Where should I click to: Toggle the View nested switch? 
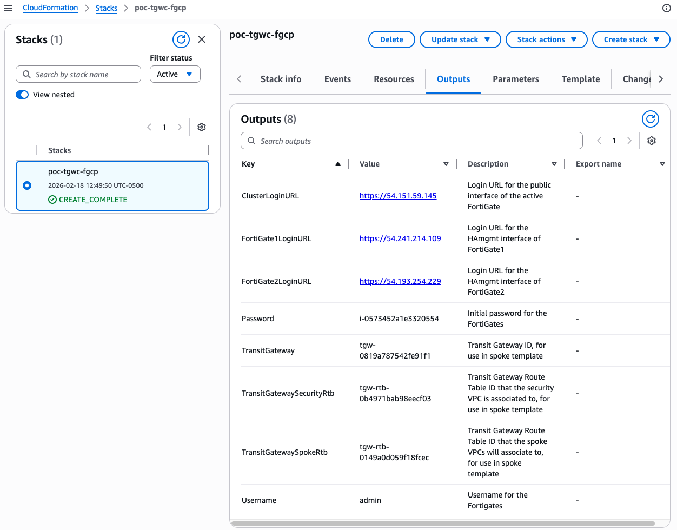tap(22, 95)
